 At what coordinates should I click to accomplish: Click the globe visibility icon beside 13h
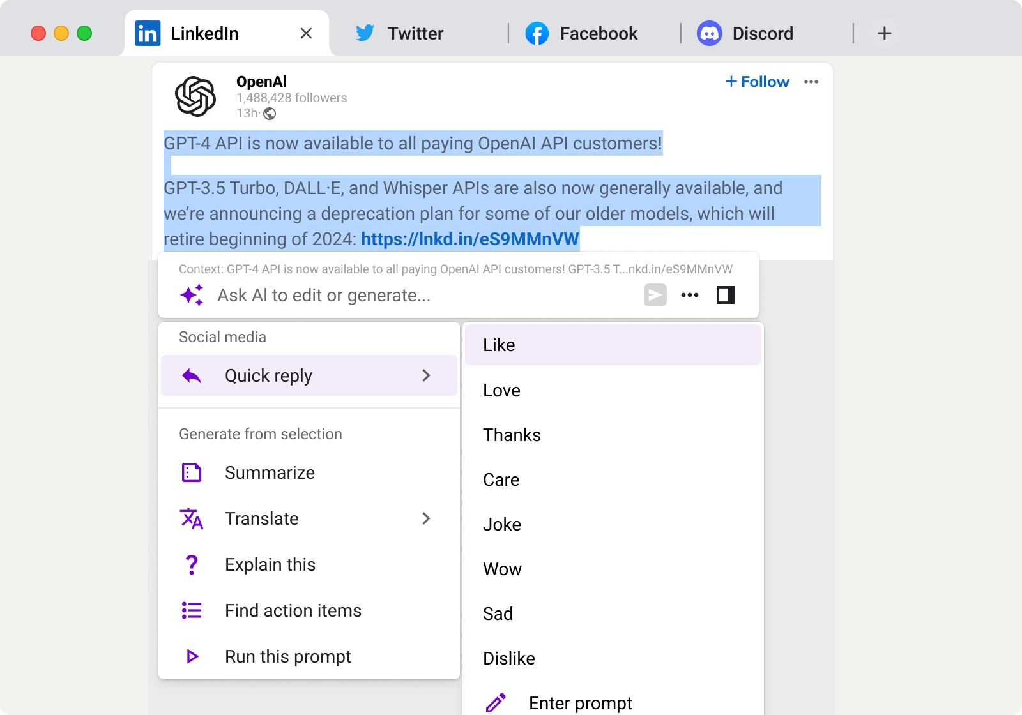pyautogui.click(x=270, y=114)
